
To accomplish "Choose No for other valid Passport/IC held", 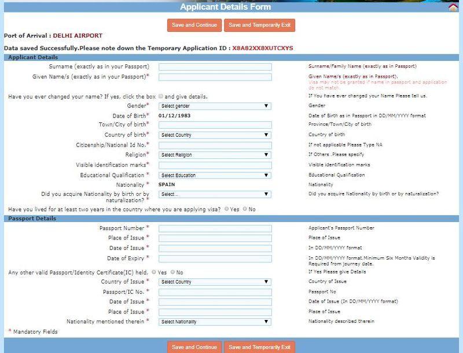I will [171, 272].
